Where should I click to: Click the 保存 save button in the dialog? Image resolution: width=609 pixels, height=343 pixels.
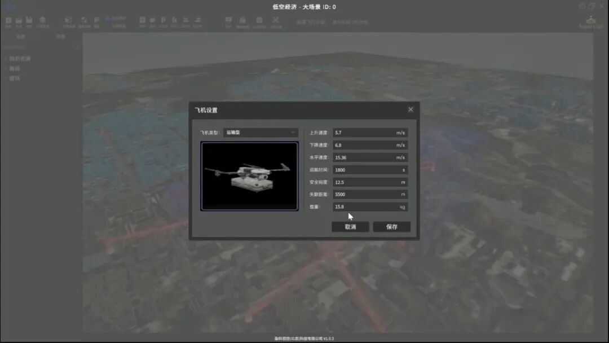pyautogui.click(x=391, y=227)
